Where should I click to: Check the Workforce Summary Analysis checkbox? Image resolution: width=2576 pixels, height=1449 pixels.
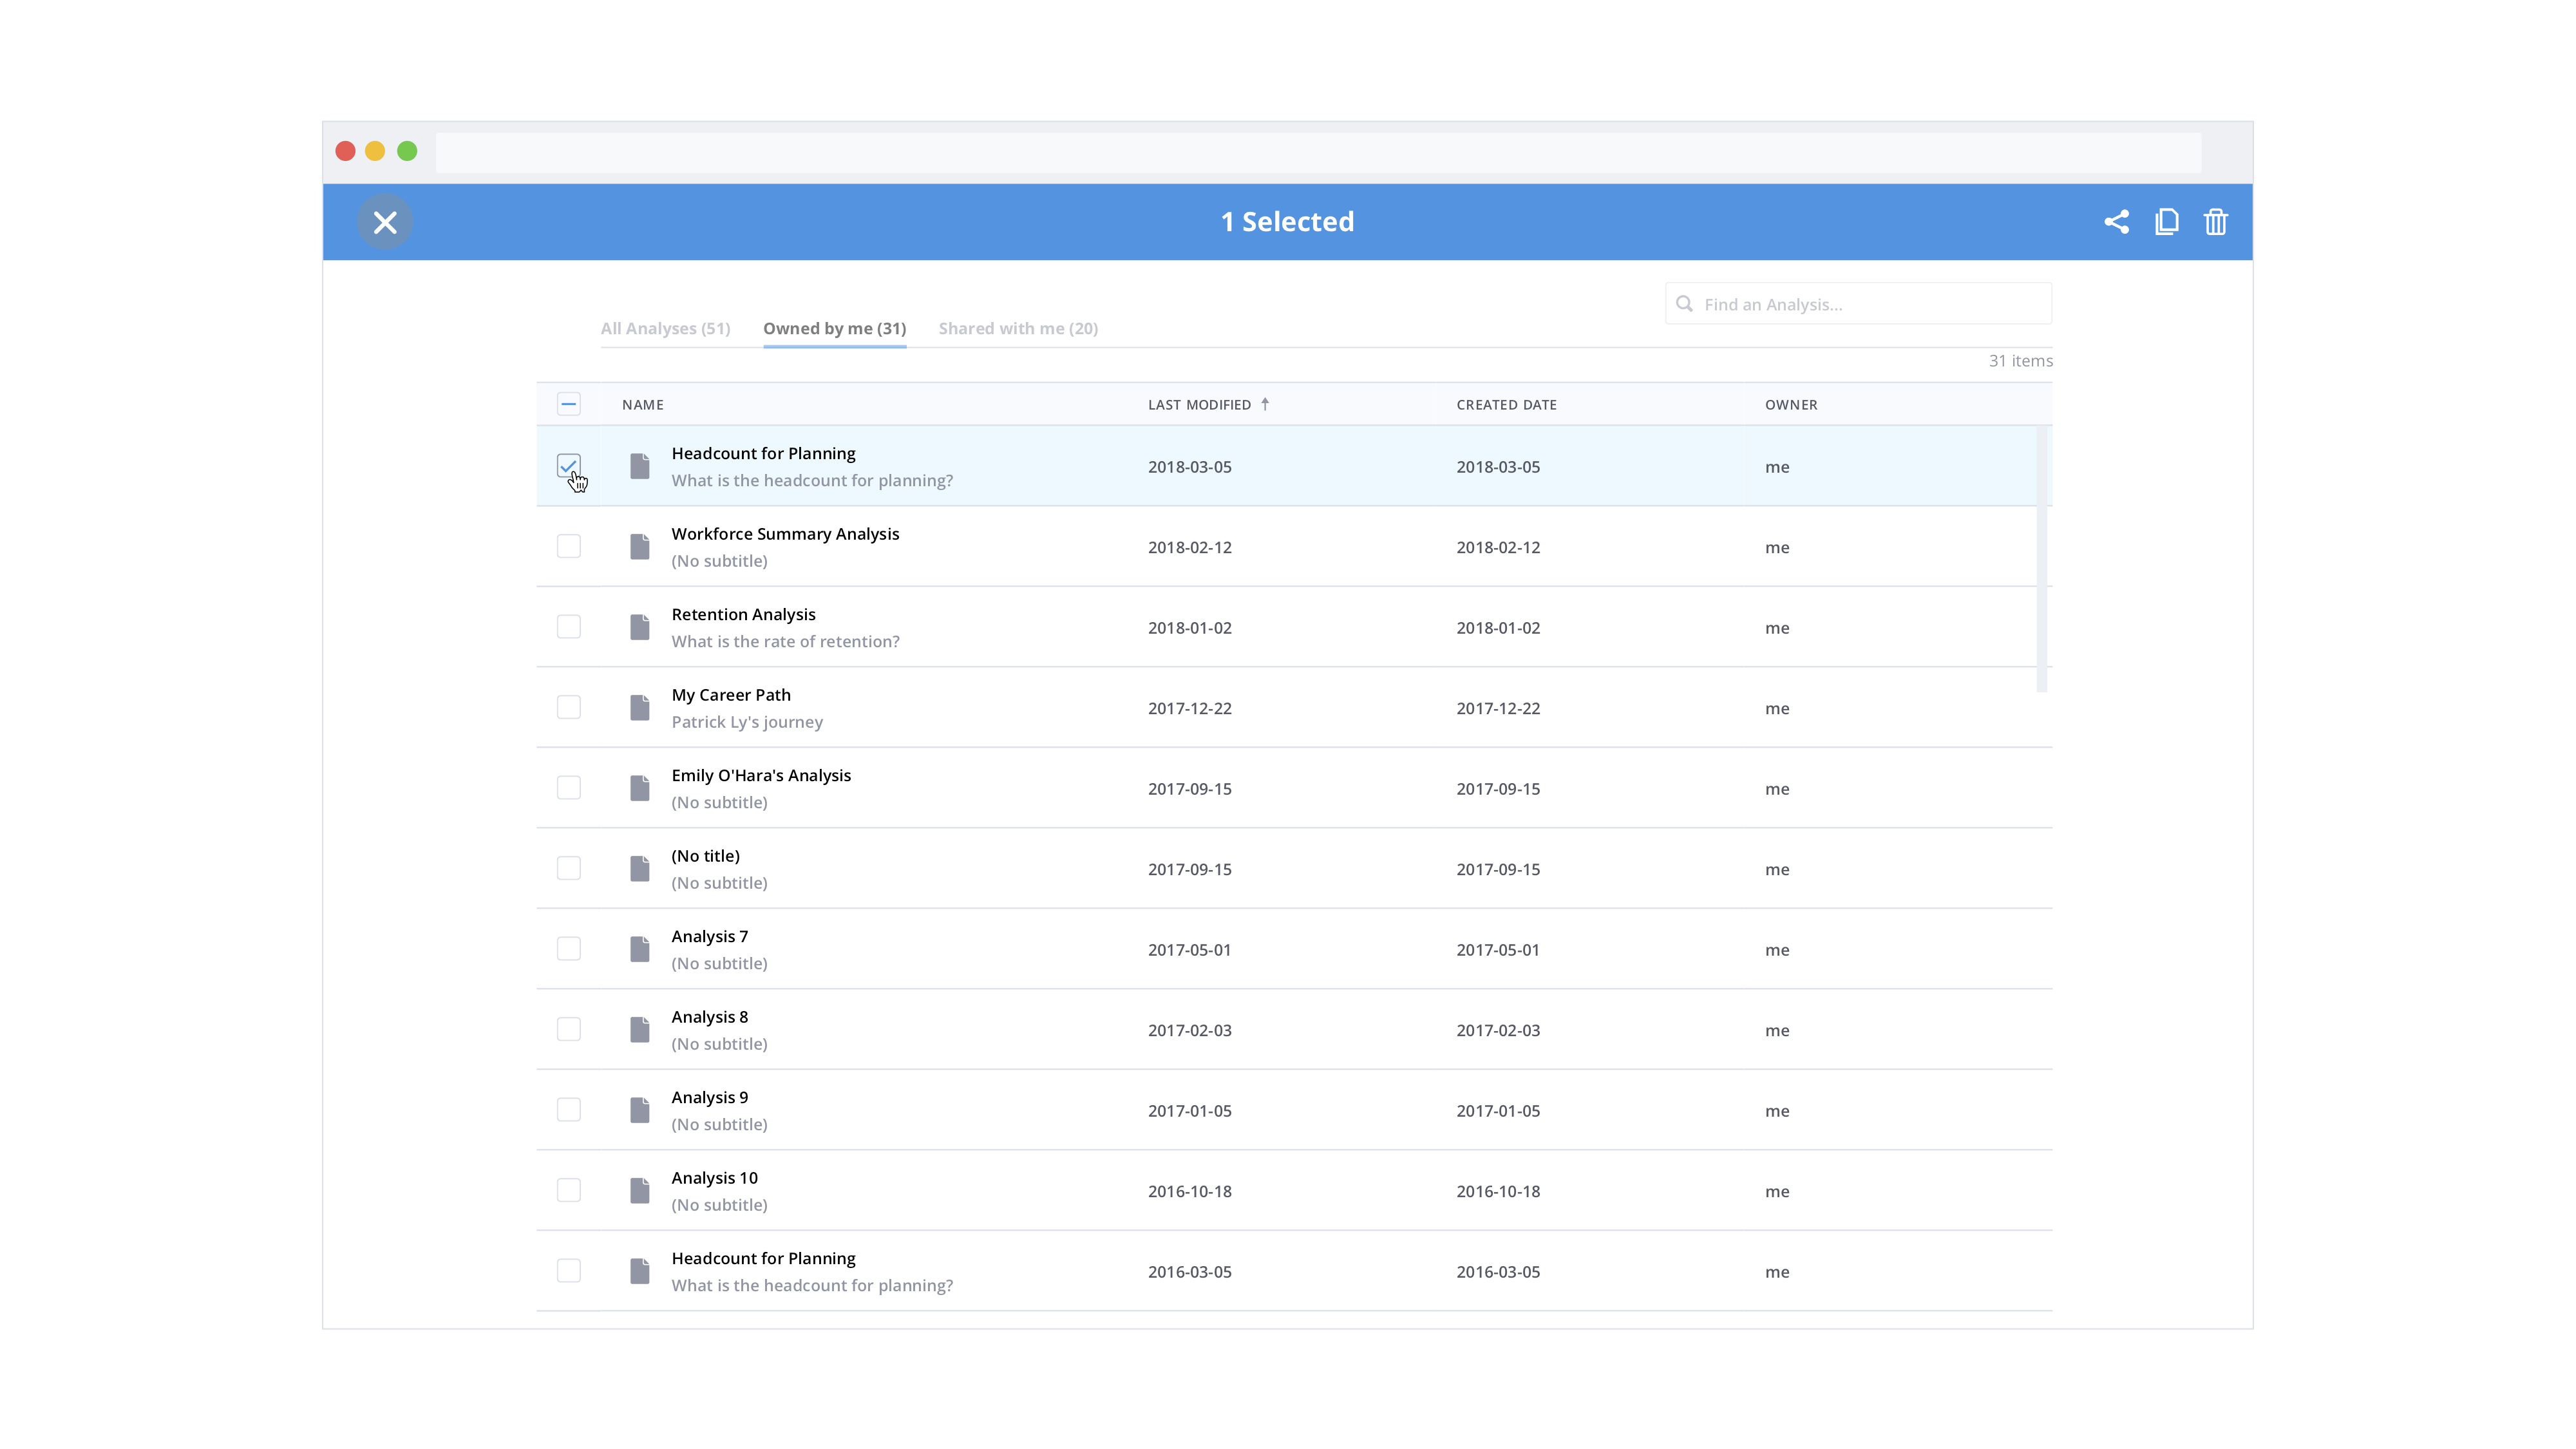[568, 546]
